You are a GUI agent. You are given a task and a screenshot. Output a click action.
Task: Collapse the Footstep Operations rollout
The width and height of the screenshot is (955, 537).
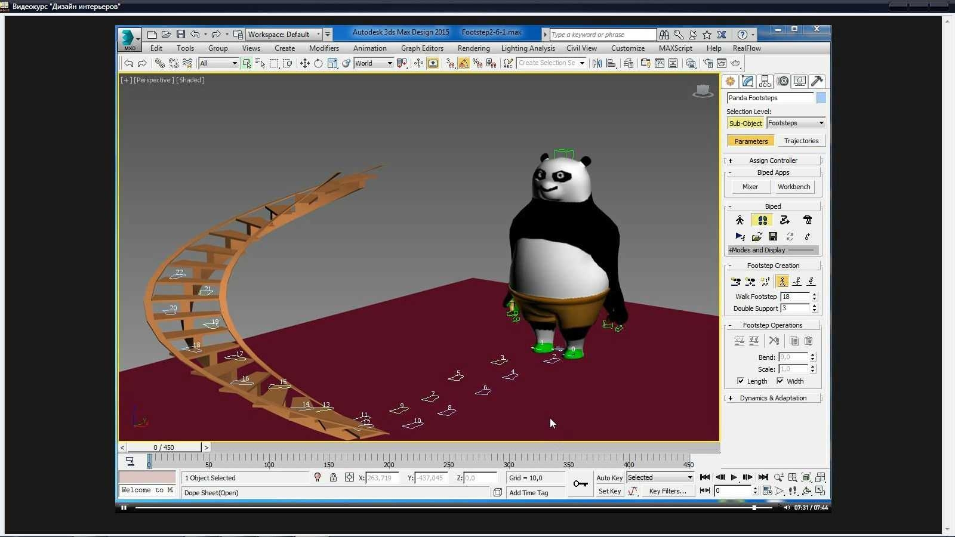click(773, 325)
